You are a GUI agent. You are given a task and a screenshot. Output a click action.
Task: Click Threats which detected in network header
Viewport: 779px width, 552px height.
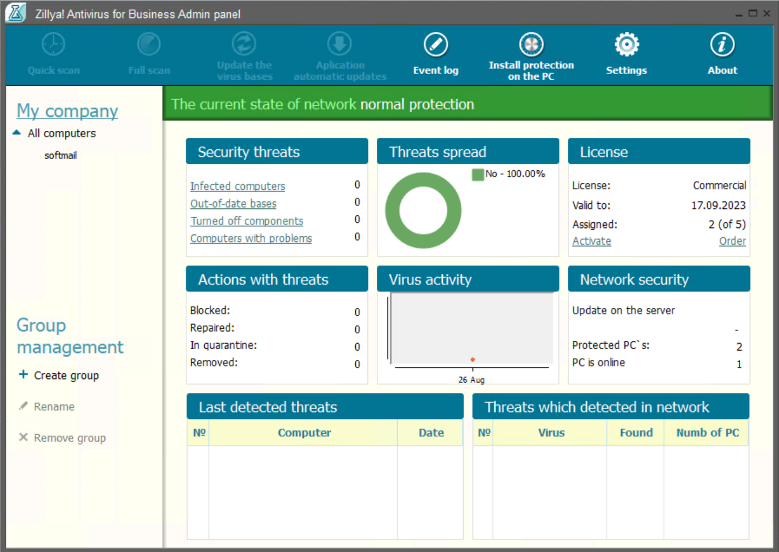(x=611, y=407)
